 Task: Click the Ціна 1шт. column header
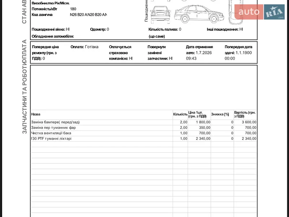(x=197, y=114)
